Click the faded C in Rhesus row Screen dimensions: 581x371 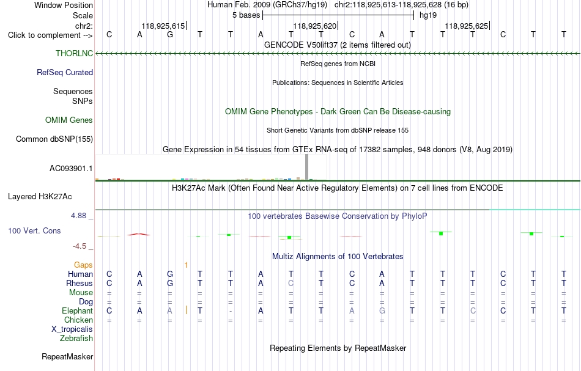tap(291, 283)
